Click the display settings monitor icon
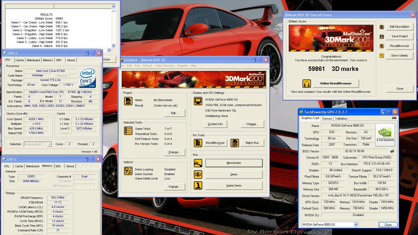Image resolution: width=418 pixels, height=235 pixels. point(198,101)
